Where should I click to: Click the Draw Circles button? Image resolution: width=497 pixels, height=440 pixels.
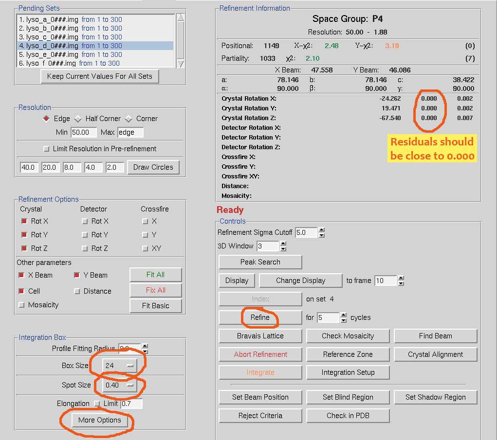click(x=153, y=167)
